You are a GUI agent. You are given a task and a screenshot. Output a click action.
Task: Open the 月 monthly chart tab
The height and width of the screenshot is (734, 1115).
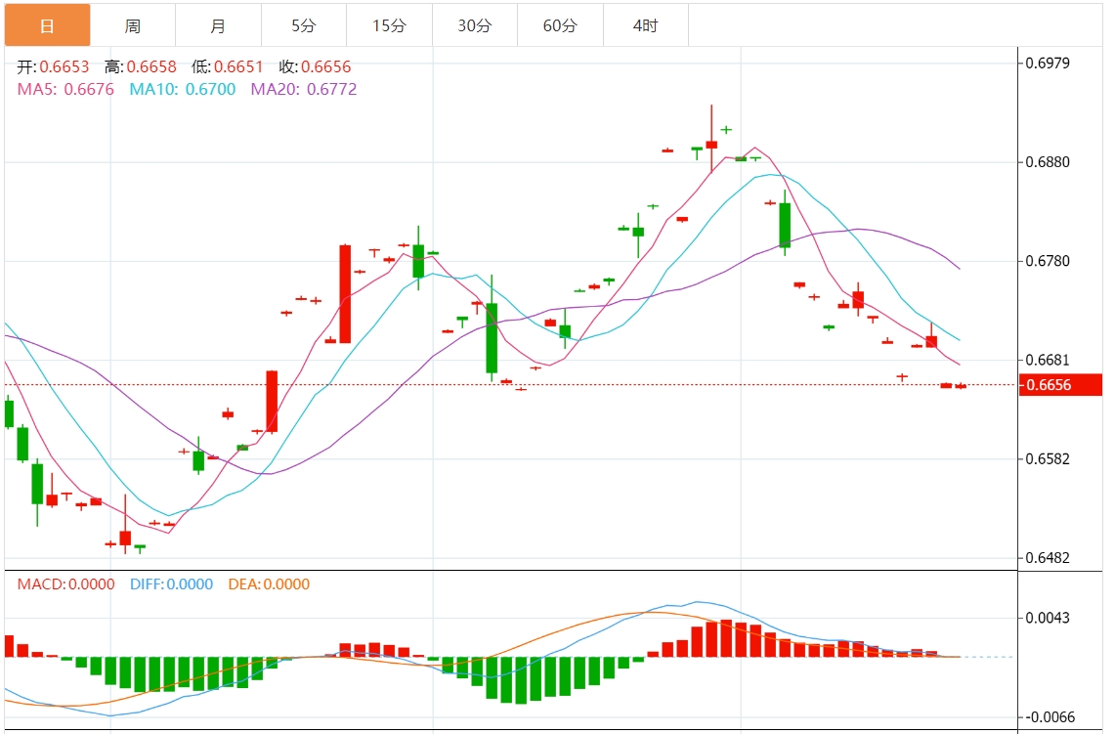[218, 25]
